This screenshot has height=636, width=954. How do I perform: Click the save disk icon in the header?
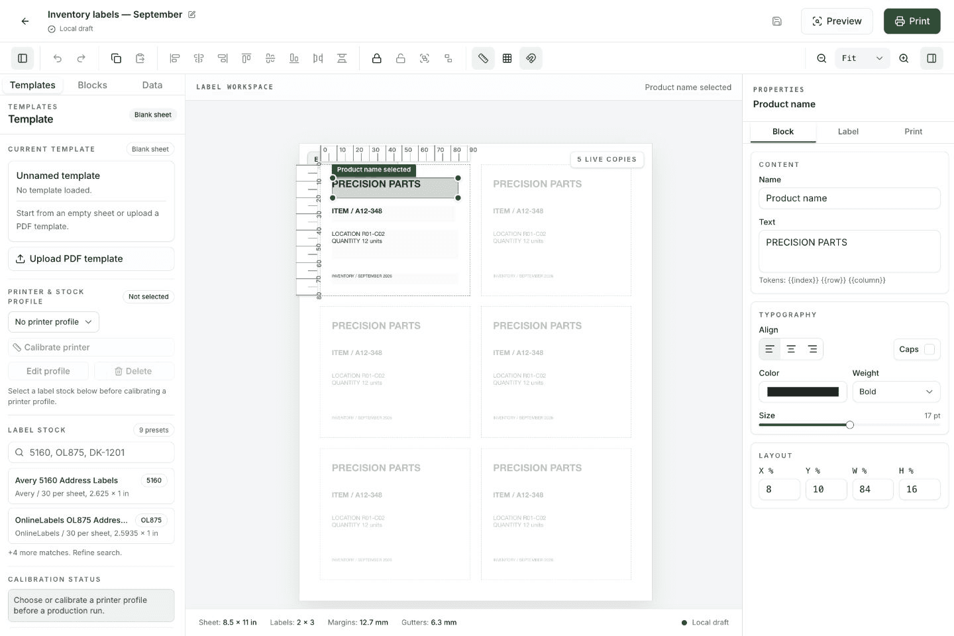click(x=777, y=21)
